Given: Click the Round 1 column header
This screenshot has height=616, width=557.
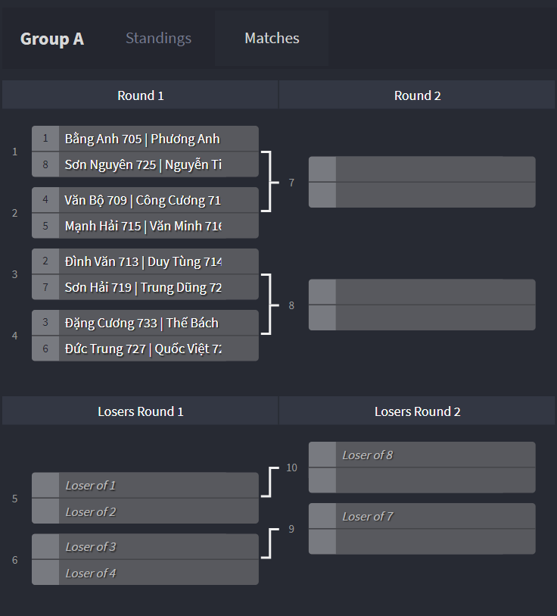Looking at the screenshot, I should click(140, 95).
